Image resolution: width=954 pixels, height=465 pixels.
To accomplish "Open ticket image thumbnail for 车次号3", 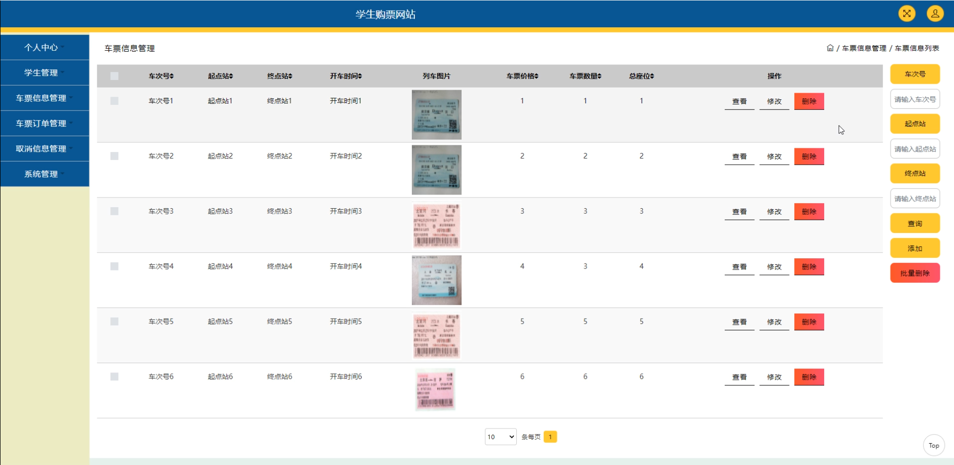I will pyautogui.click(x=437, y=225).
